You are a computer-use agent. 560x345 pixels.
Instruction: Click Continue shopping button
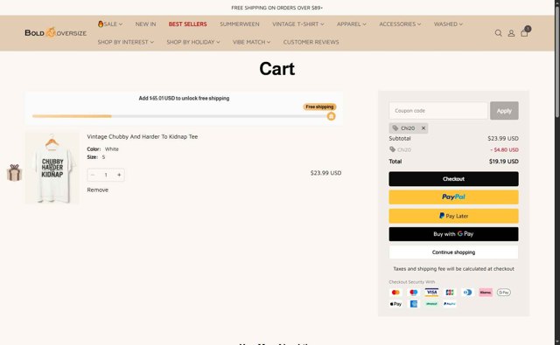tap(453, 252)
